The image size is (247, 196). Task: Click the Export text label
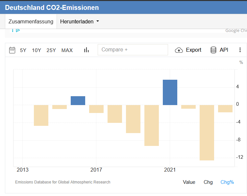click(194, 50)
